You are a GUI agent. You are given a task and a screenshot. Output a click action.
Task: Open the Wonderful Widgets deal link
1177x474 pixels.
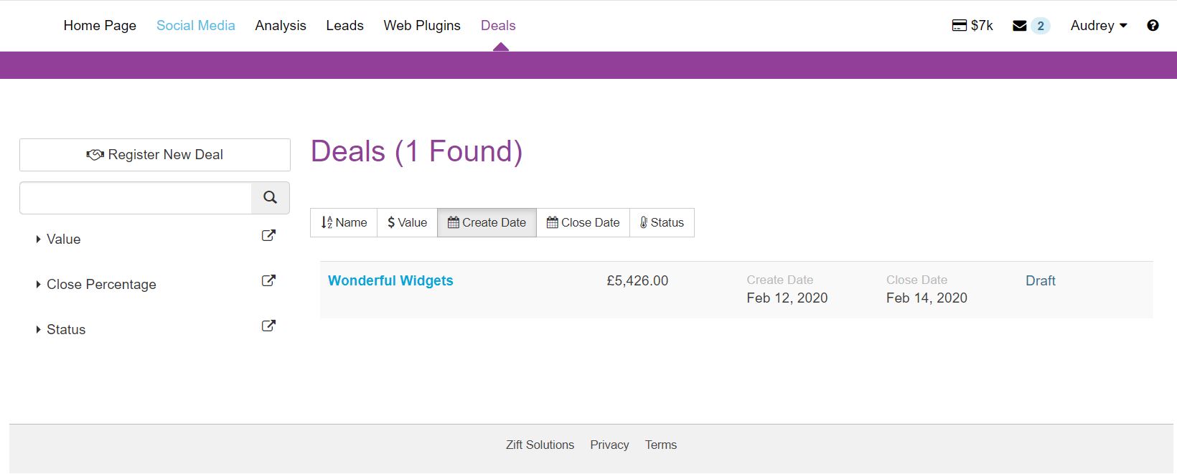click(390, 281)
